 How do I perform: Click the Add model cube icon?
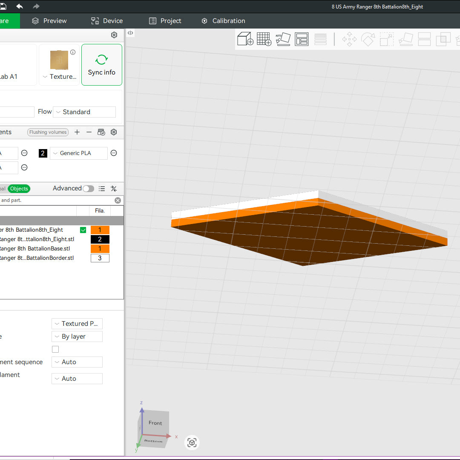[245, 39]
